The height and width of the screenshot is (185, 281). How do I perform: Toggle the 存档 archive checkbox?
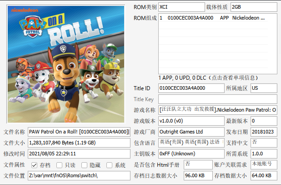34,165
